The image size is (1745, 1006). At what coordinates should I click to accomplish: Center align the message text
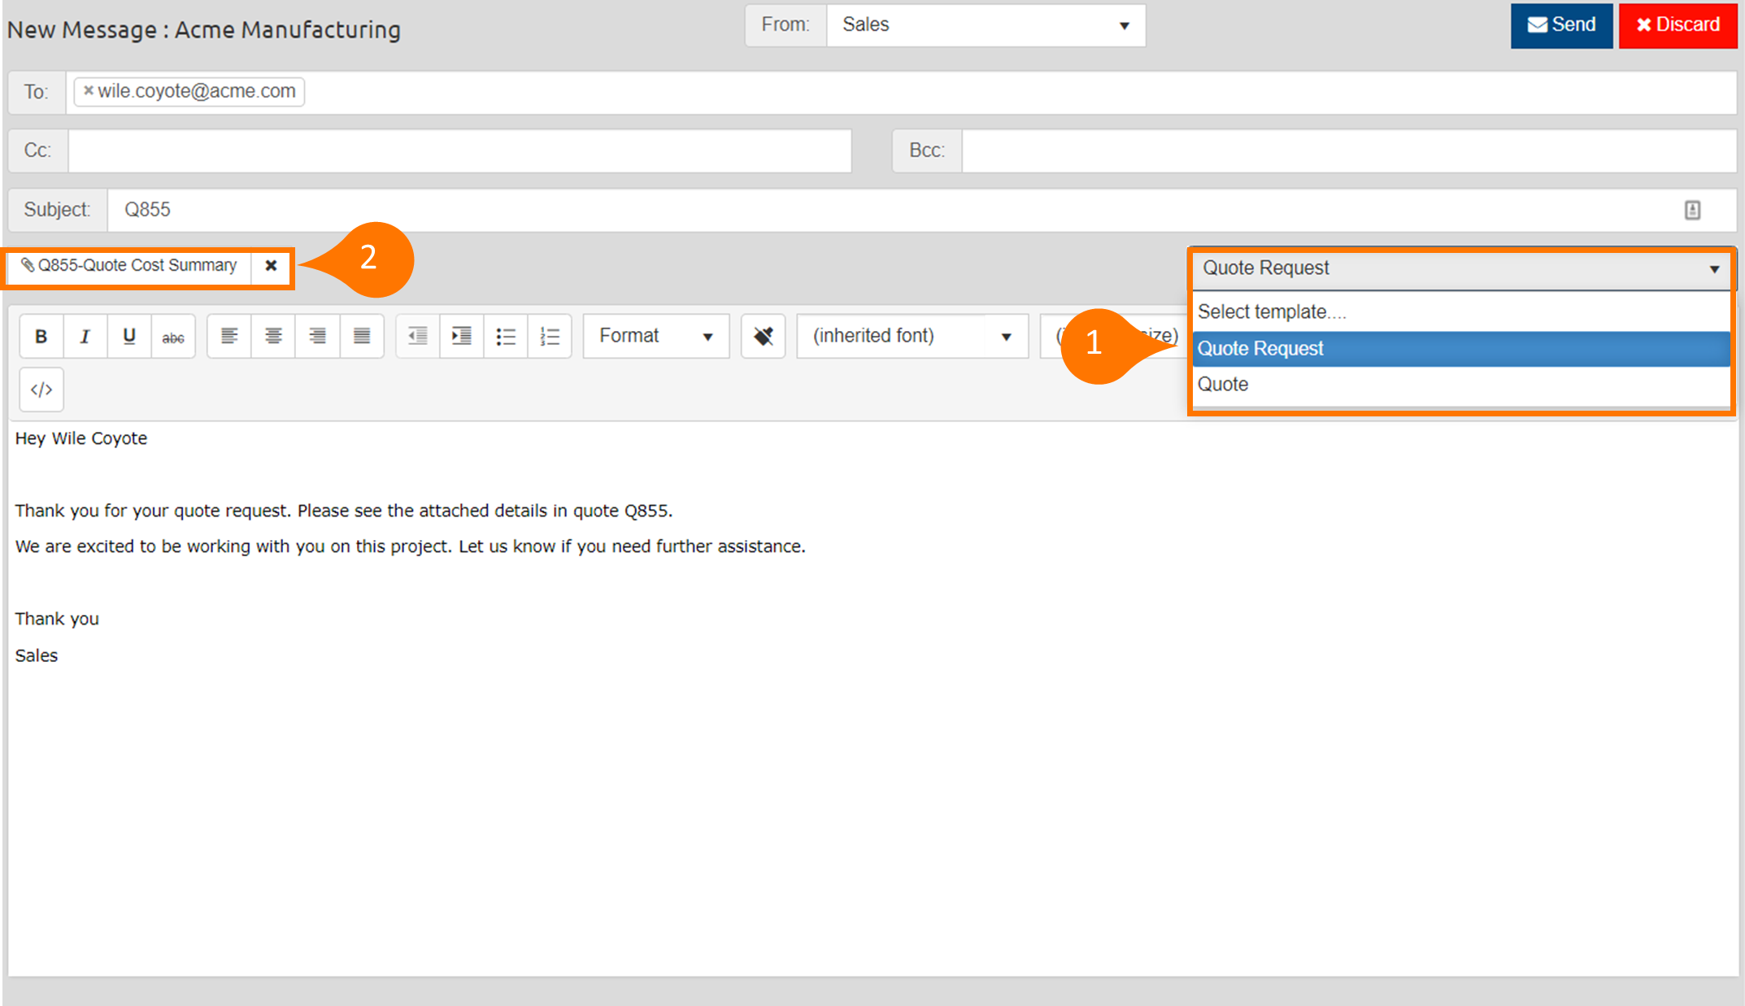(273, 336)
